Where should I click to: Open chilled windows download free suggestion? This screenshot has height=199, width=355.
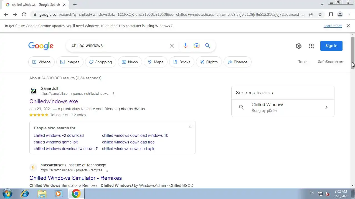[x=128, y=142]
